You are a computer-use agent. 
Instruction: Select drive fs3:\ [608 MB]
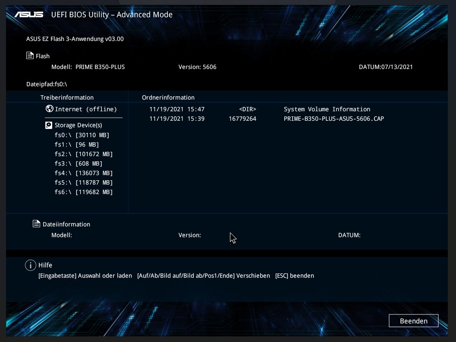(79, 163)
